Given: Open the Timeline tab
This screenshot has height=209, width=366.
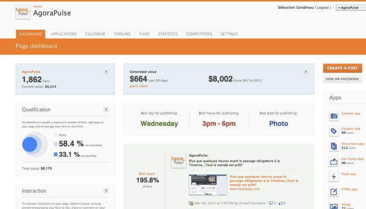Looking at the screenshot, I should click(122, 34).
